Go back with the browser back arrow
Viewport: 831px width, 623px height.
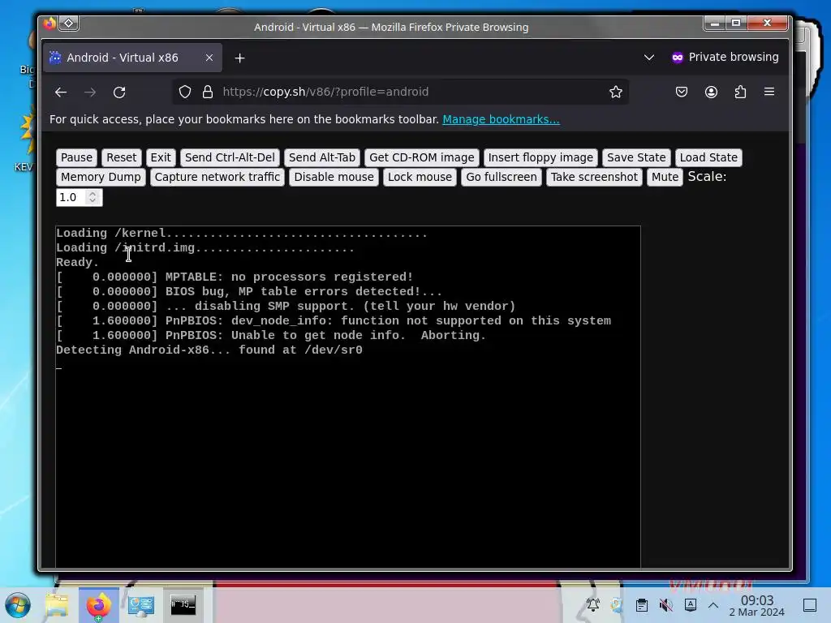pos(60,92)
